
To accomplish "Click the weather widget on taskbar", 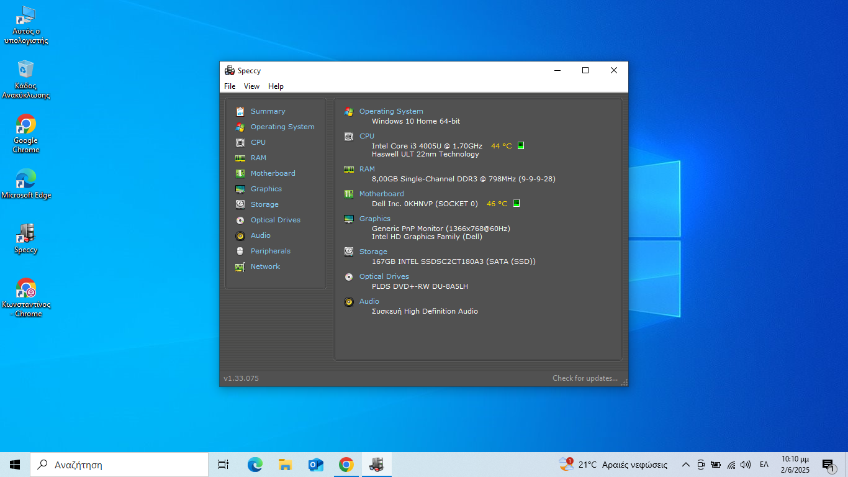I will pos(613,465).
